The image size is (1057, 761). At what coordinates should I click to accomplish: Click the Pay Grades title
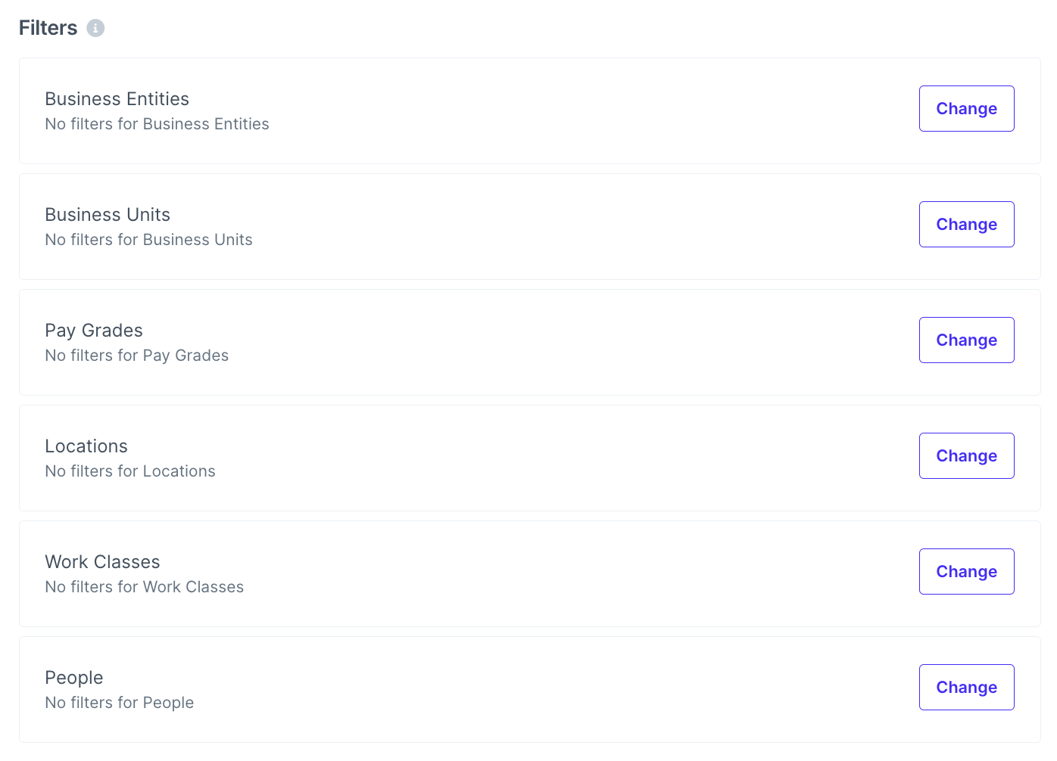coord(94,331)
